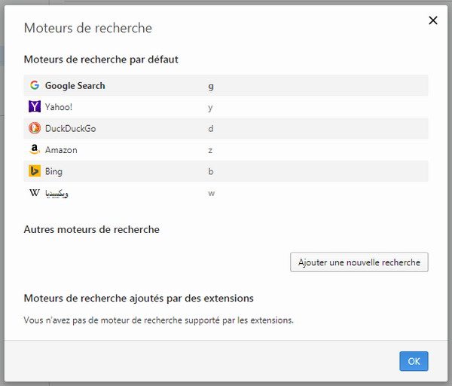The image size is (452, 386).
Task: Select the Google Search engine name
Action: click(75, 86)
